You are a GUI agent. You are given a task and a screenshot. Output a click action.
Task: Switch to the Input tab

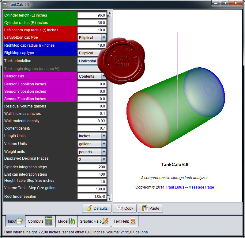pyautogui.click(x=15, y=221)
